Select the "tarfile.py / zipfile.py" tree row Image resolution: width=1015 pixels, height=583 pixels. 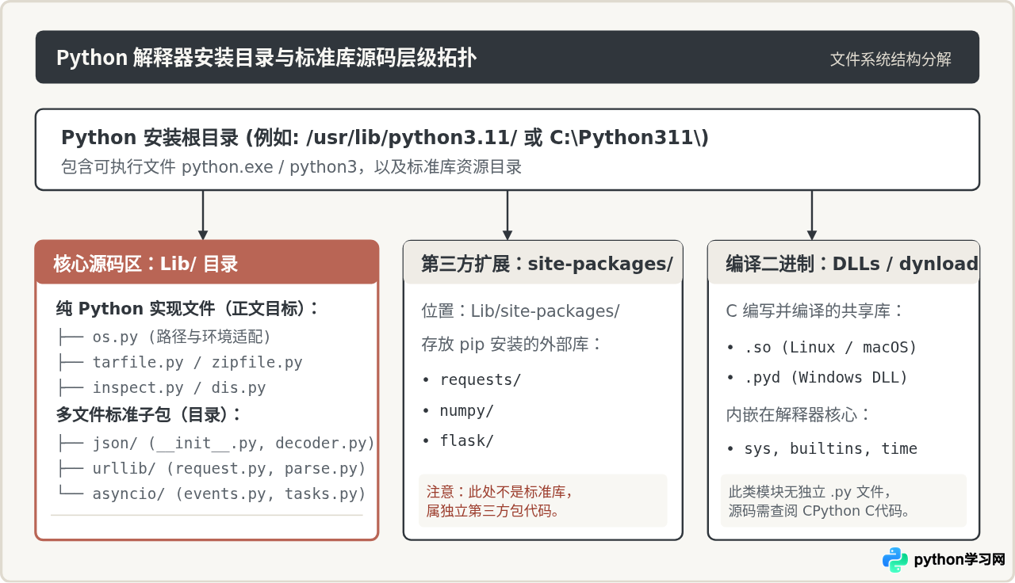click(179, 363)
